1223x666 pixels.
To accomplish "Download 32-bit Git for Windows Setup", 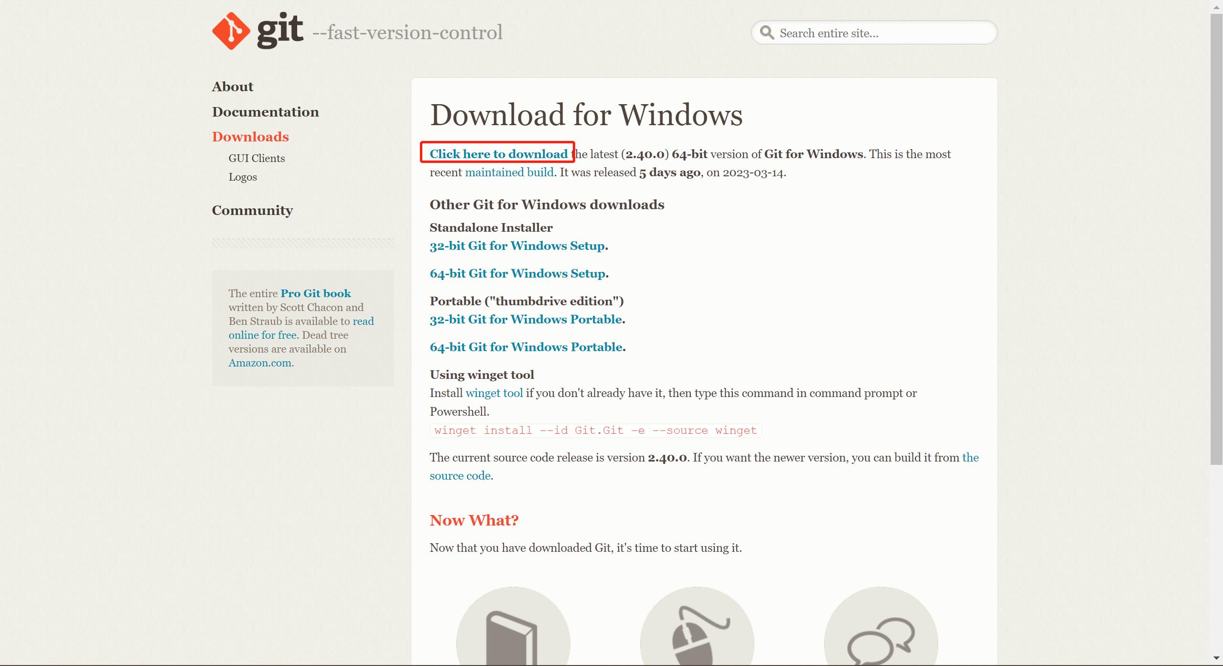I will coord(517,246).
